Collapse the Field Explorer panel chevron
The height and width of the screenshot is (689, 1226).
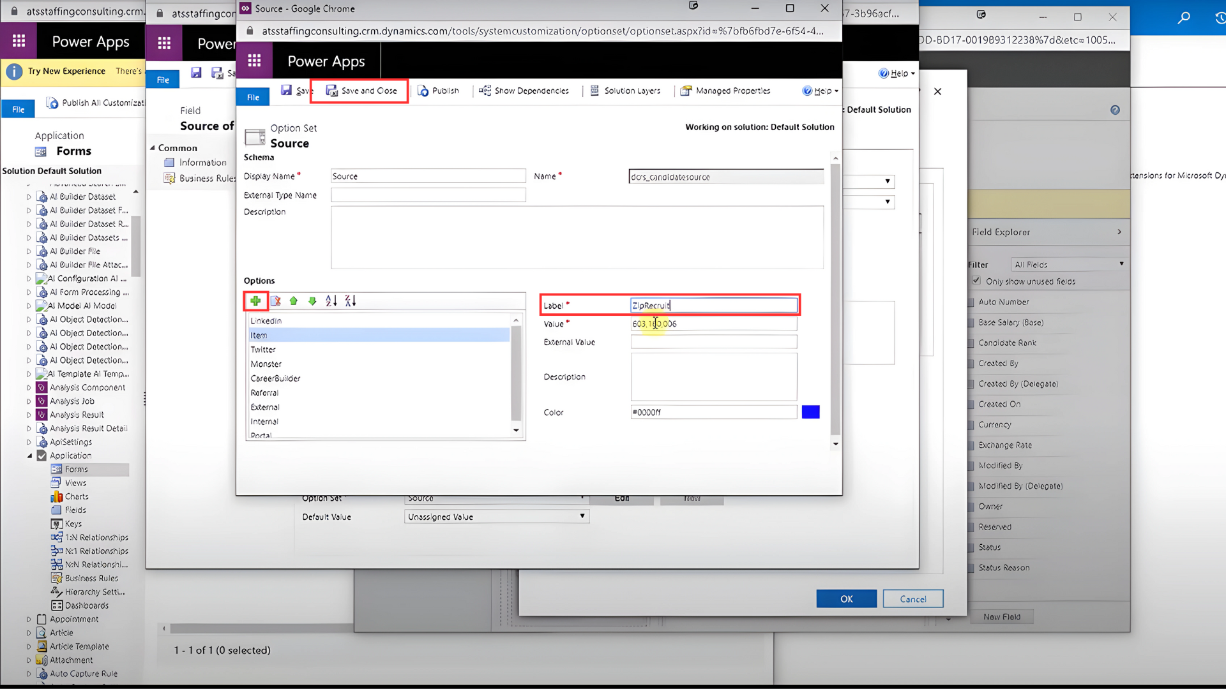click(x=1119, y=232)
